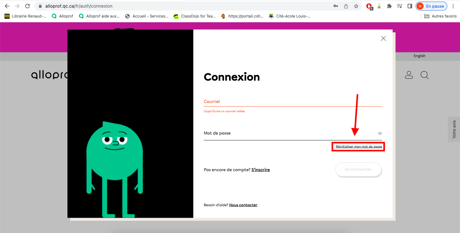Click the S'inscrire sign-up link
Image resolution: width=460 pixels, height=233 pixels.
click(260, 170)
